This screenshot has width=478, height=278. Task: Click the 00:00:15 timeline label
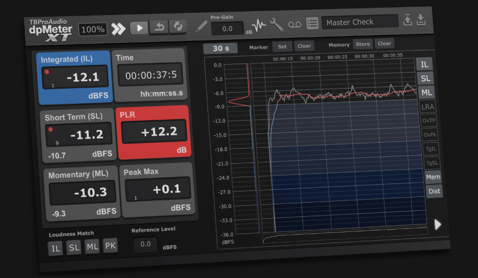pyautogui.click(x=283, y=59)
